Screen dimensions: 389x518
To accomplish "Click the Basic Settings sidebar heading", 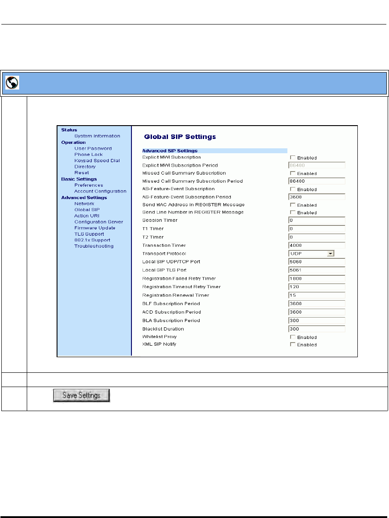I will click(79, 179).
